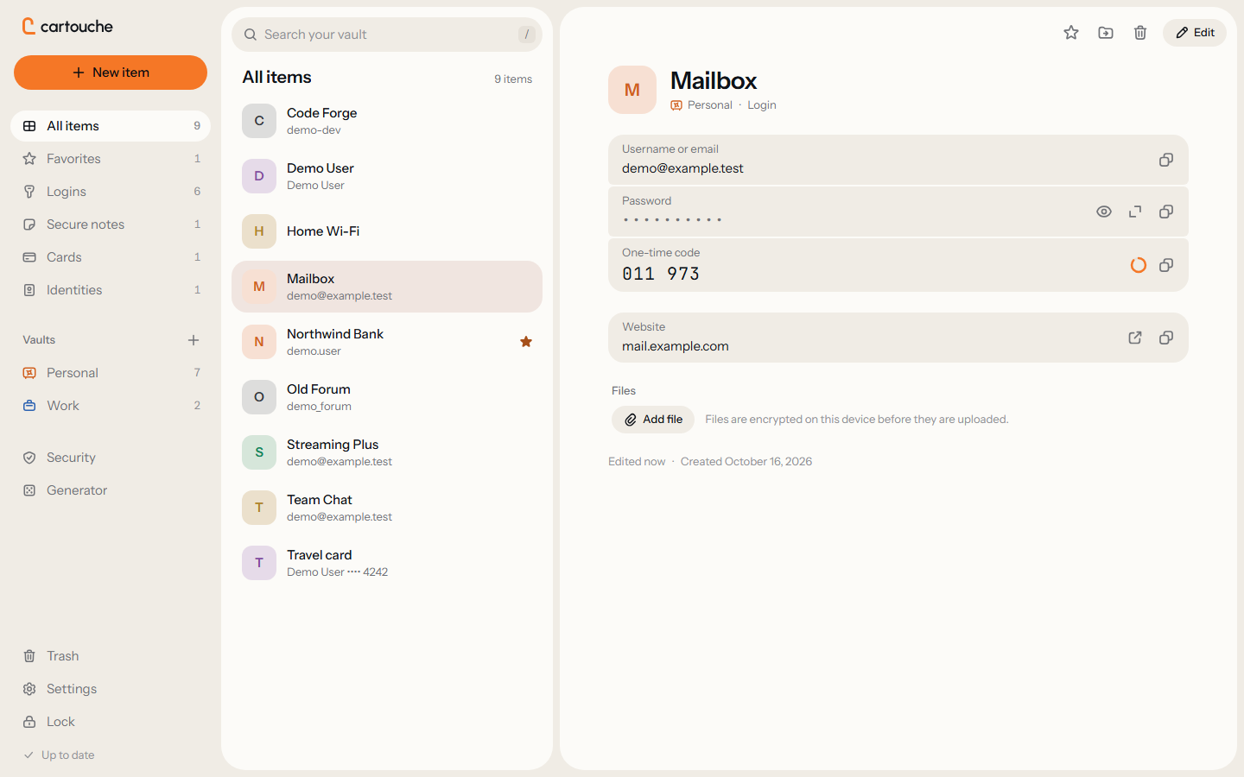Image resolution: width=1244 pixels, height=777 pixels.
Task: Copy the password to clipboard
Action: point(1166,212)
